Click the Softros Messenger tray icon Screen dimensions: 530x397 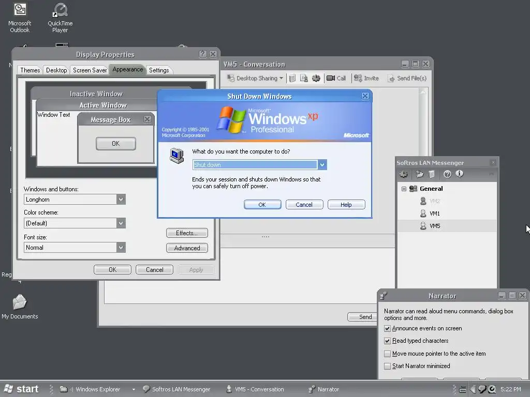[482, 390]
